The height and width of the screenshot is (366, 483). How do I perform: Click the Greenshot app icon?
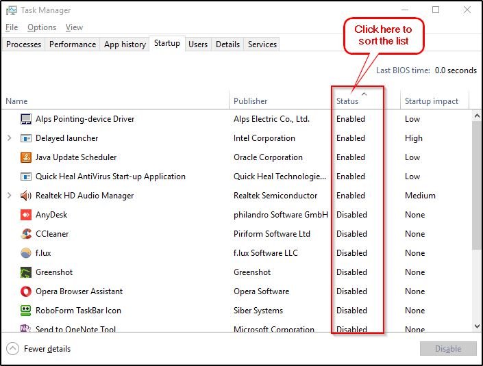click(26, 272)
